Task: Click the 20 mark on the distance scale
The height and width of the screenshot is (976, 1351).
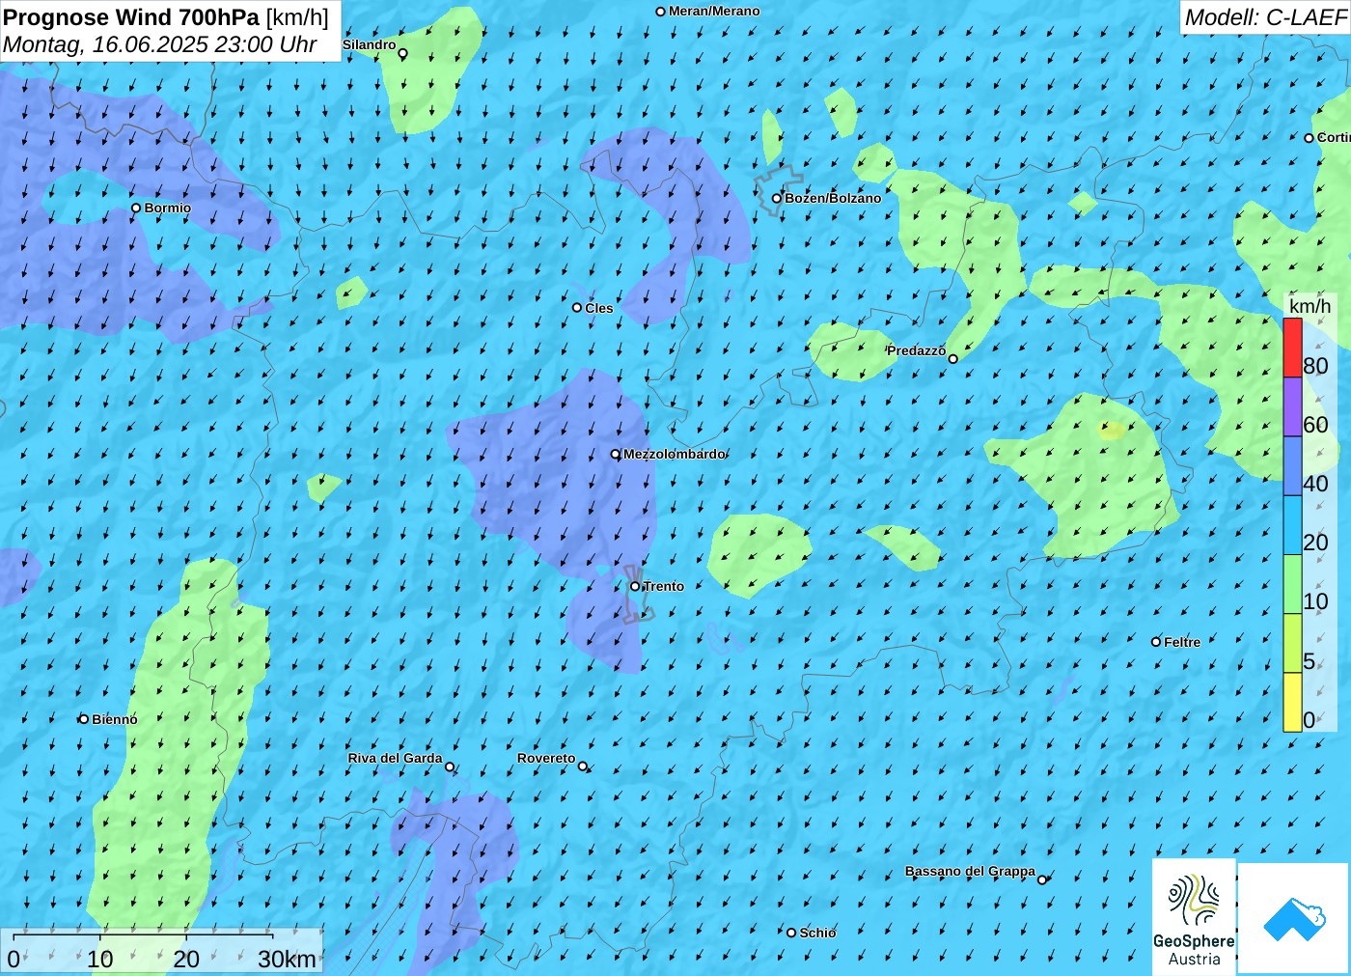Action: [186, 959]
